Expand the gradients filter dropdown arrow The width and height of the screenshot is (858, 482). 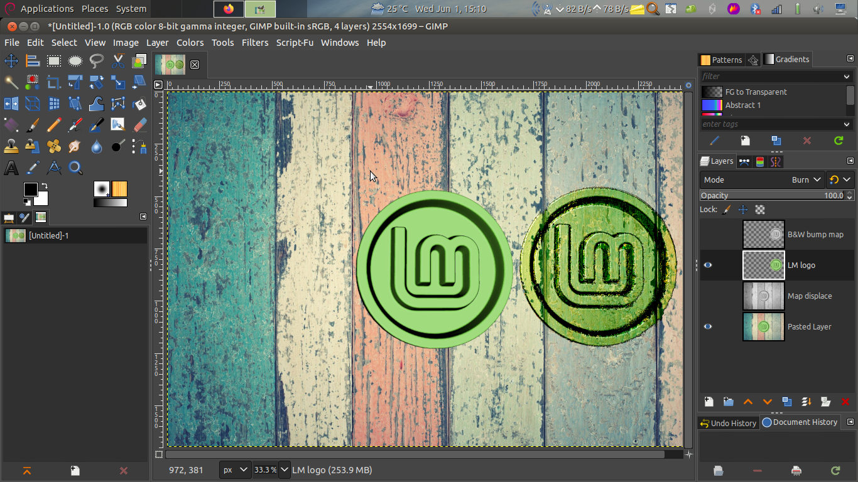pyautogui.click(x=846, y=77)
